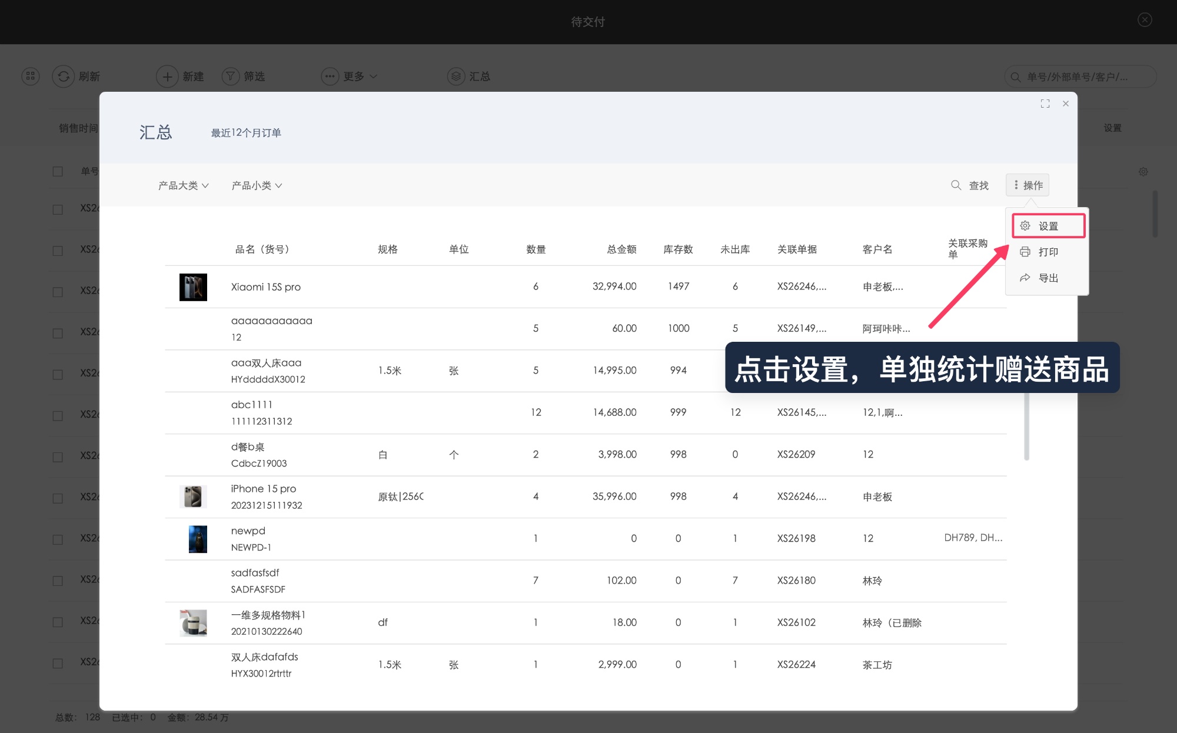Toggle the 单号 header select-all checkbox
Screen dimensions: 1177x733
point(58,171)
